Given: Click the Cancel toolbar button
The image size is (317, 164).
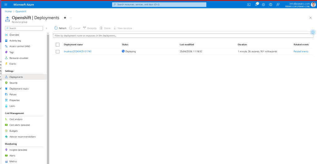Looking at the screenshot, I should (75, 28).
